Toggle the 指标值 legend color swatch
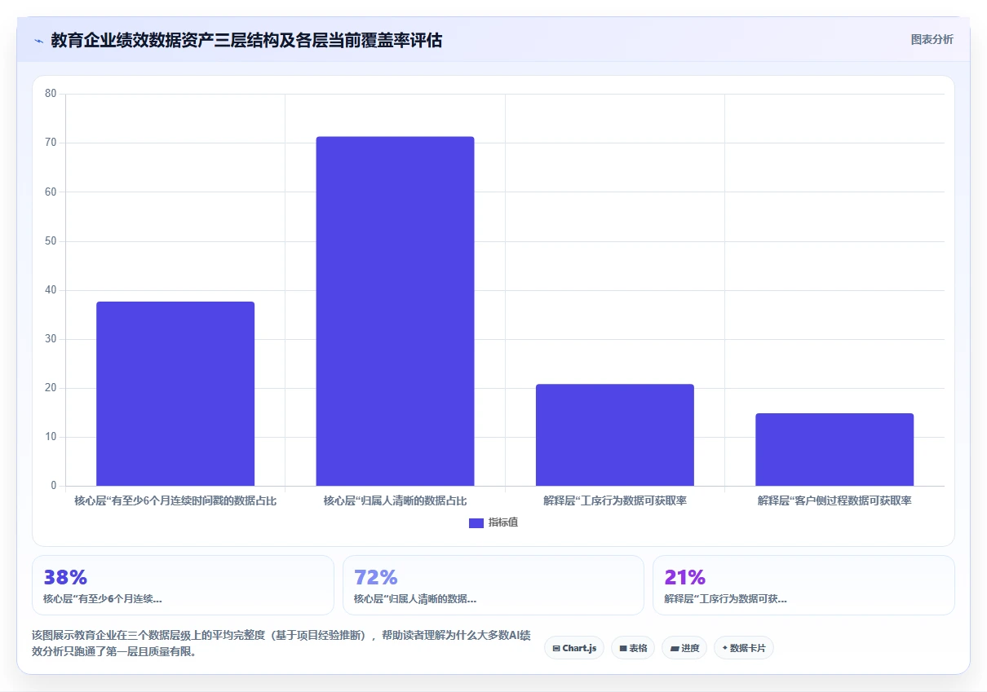The width and height of the screenshot is (987, 692). [476, 523]
